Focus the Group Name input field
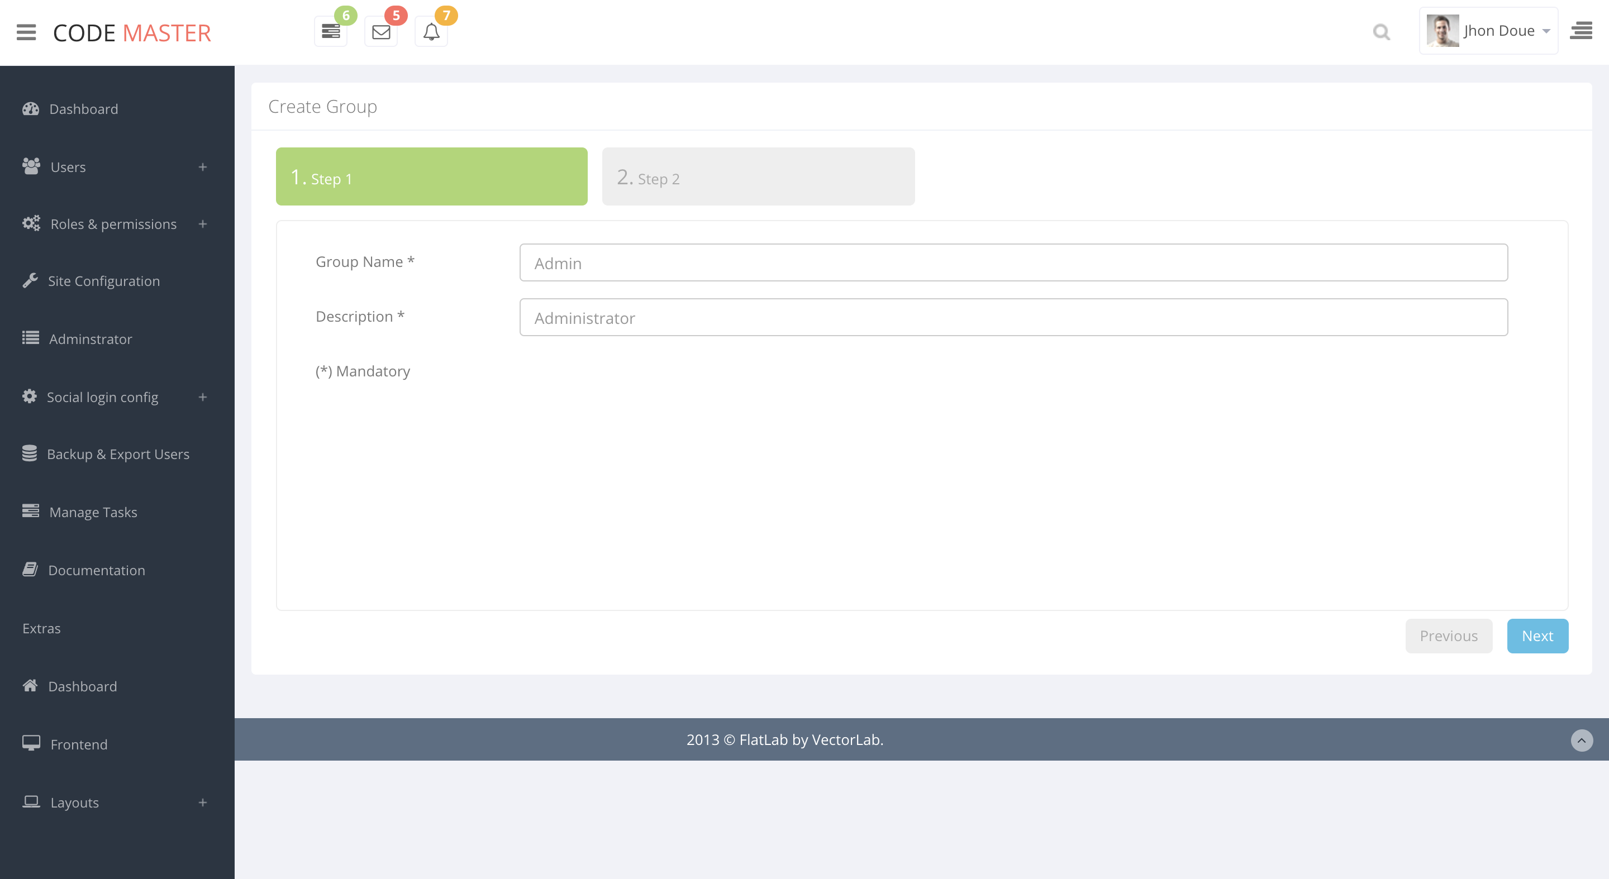The height and width of the screenshot is (879, 1609). click(1013, 263)
